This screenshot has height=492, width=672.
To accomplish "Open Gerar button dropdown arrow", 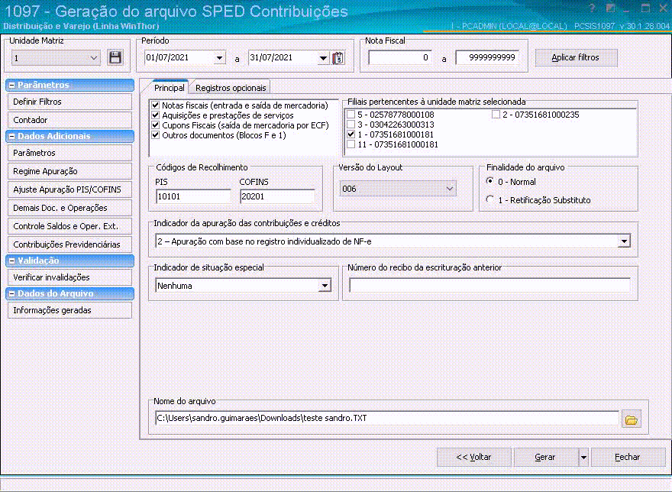I will [x=583, y=458].
